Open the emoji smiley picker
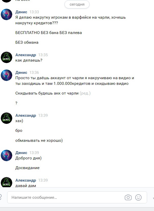The height and width of the screenshot is (211, 154). pyautogui.click(x=138, y=197)
